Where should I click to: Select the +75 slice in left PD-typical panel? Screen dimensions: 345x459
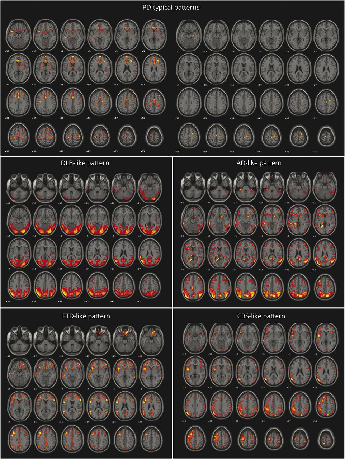(x=154, y=137)
